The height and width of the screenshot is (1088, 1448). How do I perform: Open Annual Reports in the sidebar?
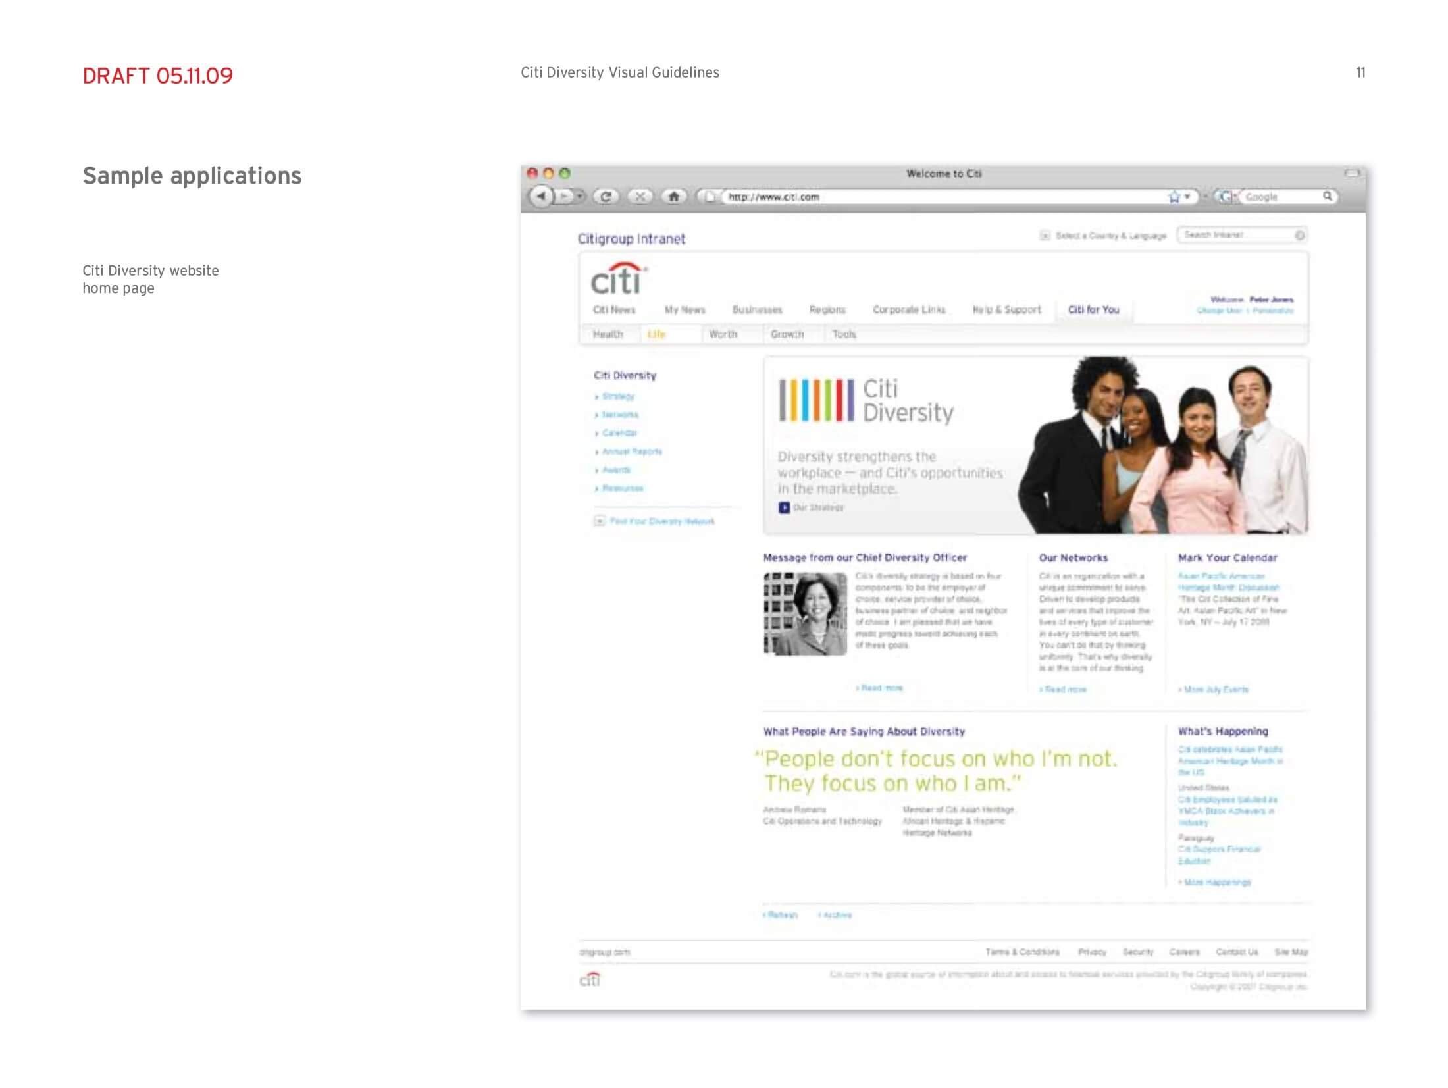[632, 452]
